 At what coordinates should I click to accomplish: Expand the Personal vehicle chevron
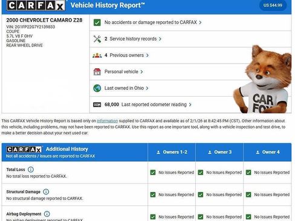click(x=141, y=72)
